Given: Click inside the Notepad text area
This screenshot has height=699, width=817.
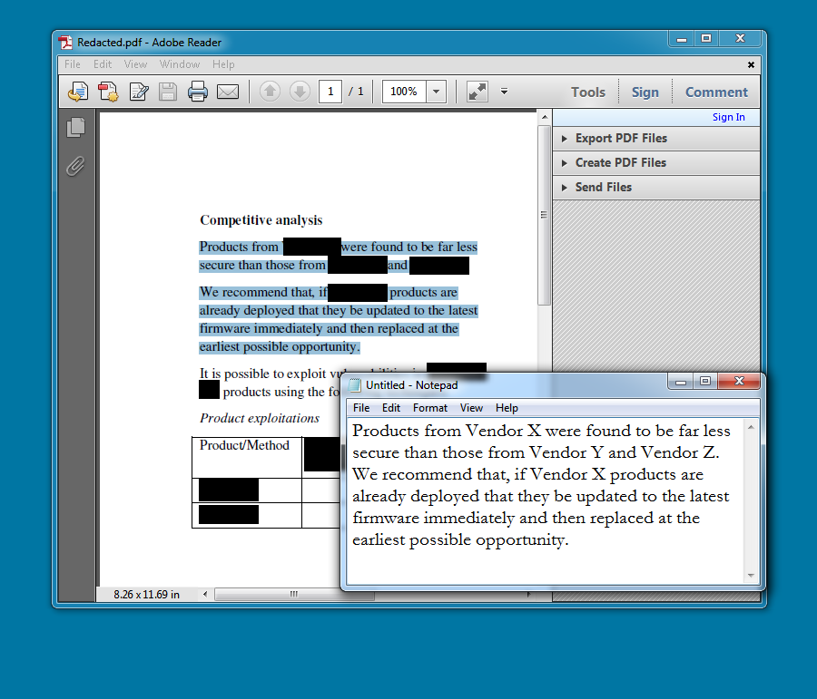Looking at the screenshot, I should click(546, 500).
